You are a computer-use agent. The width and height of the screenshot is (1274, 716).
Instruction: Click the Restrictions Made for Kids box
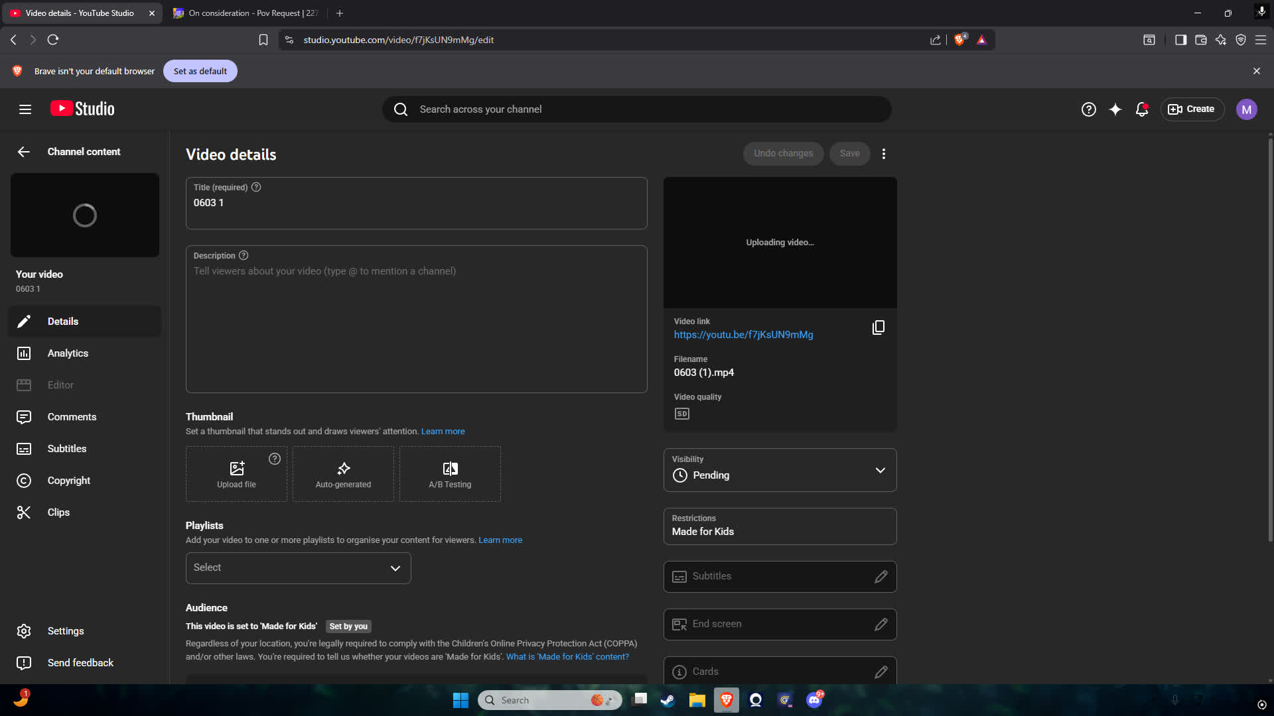click(780, 526)
